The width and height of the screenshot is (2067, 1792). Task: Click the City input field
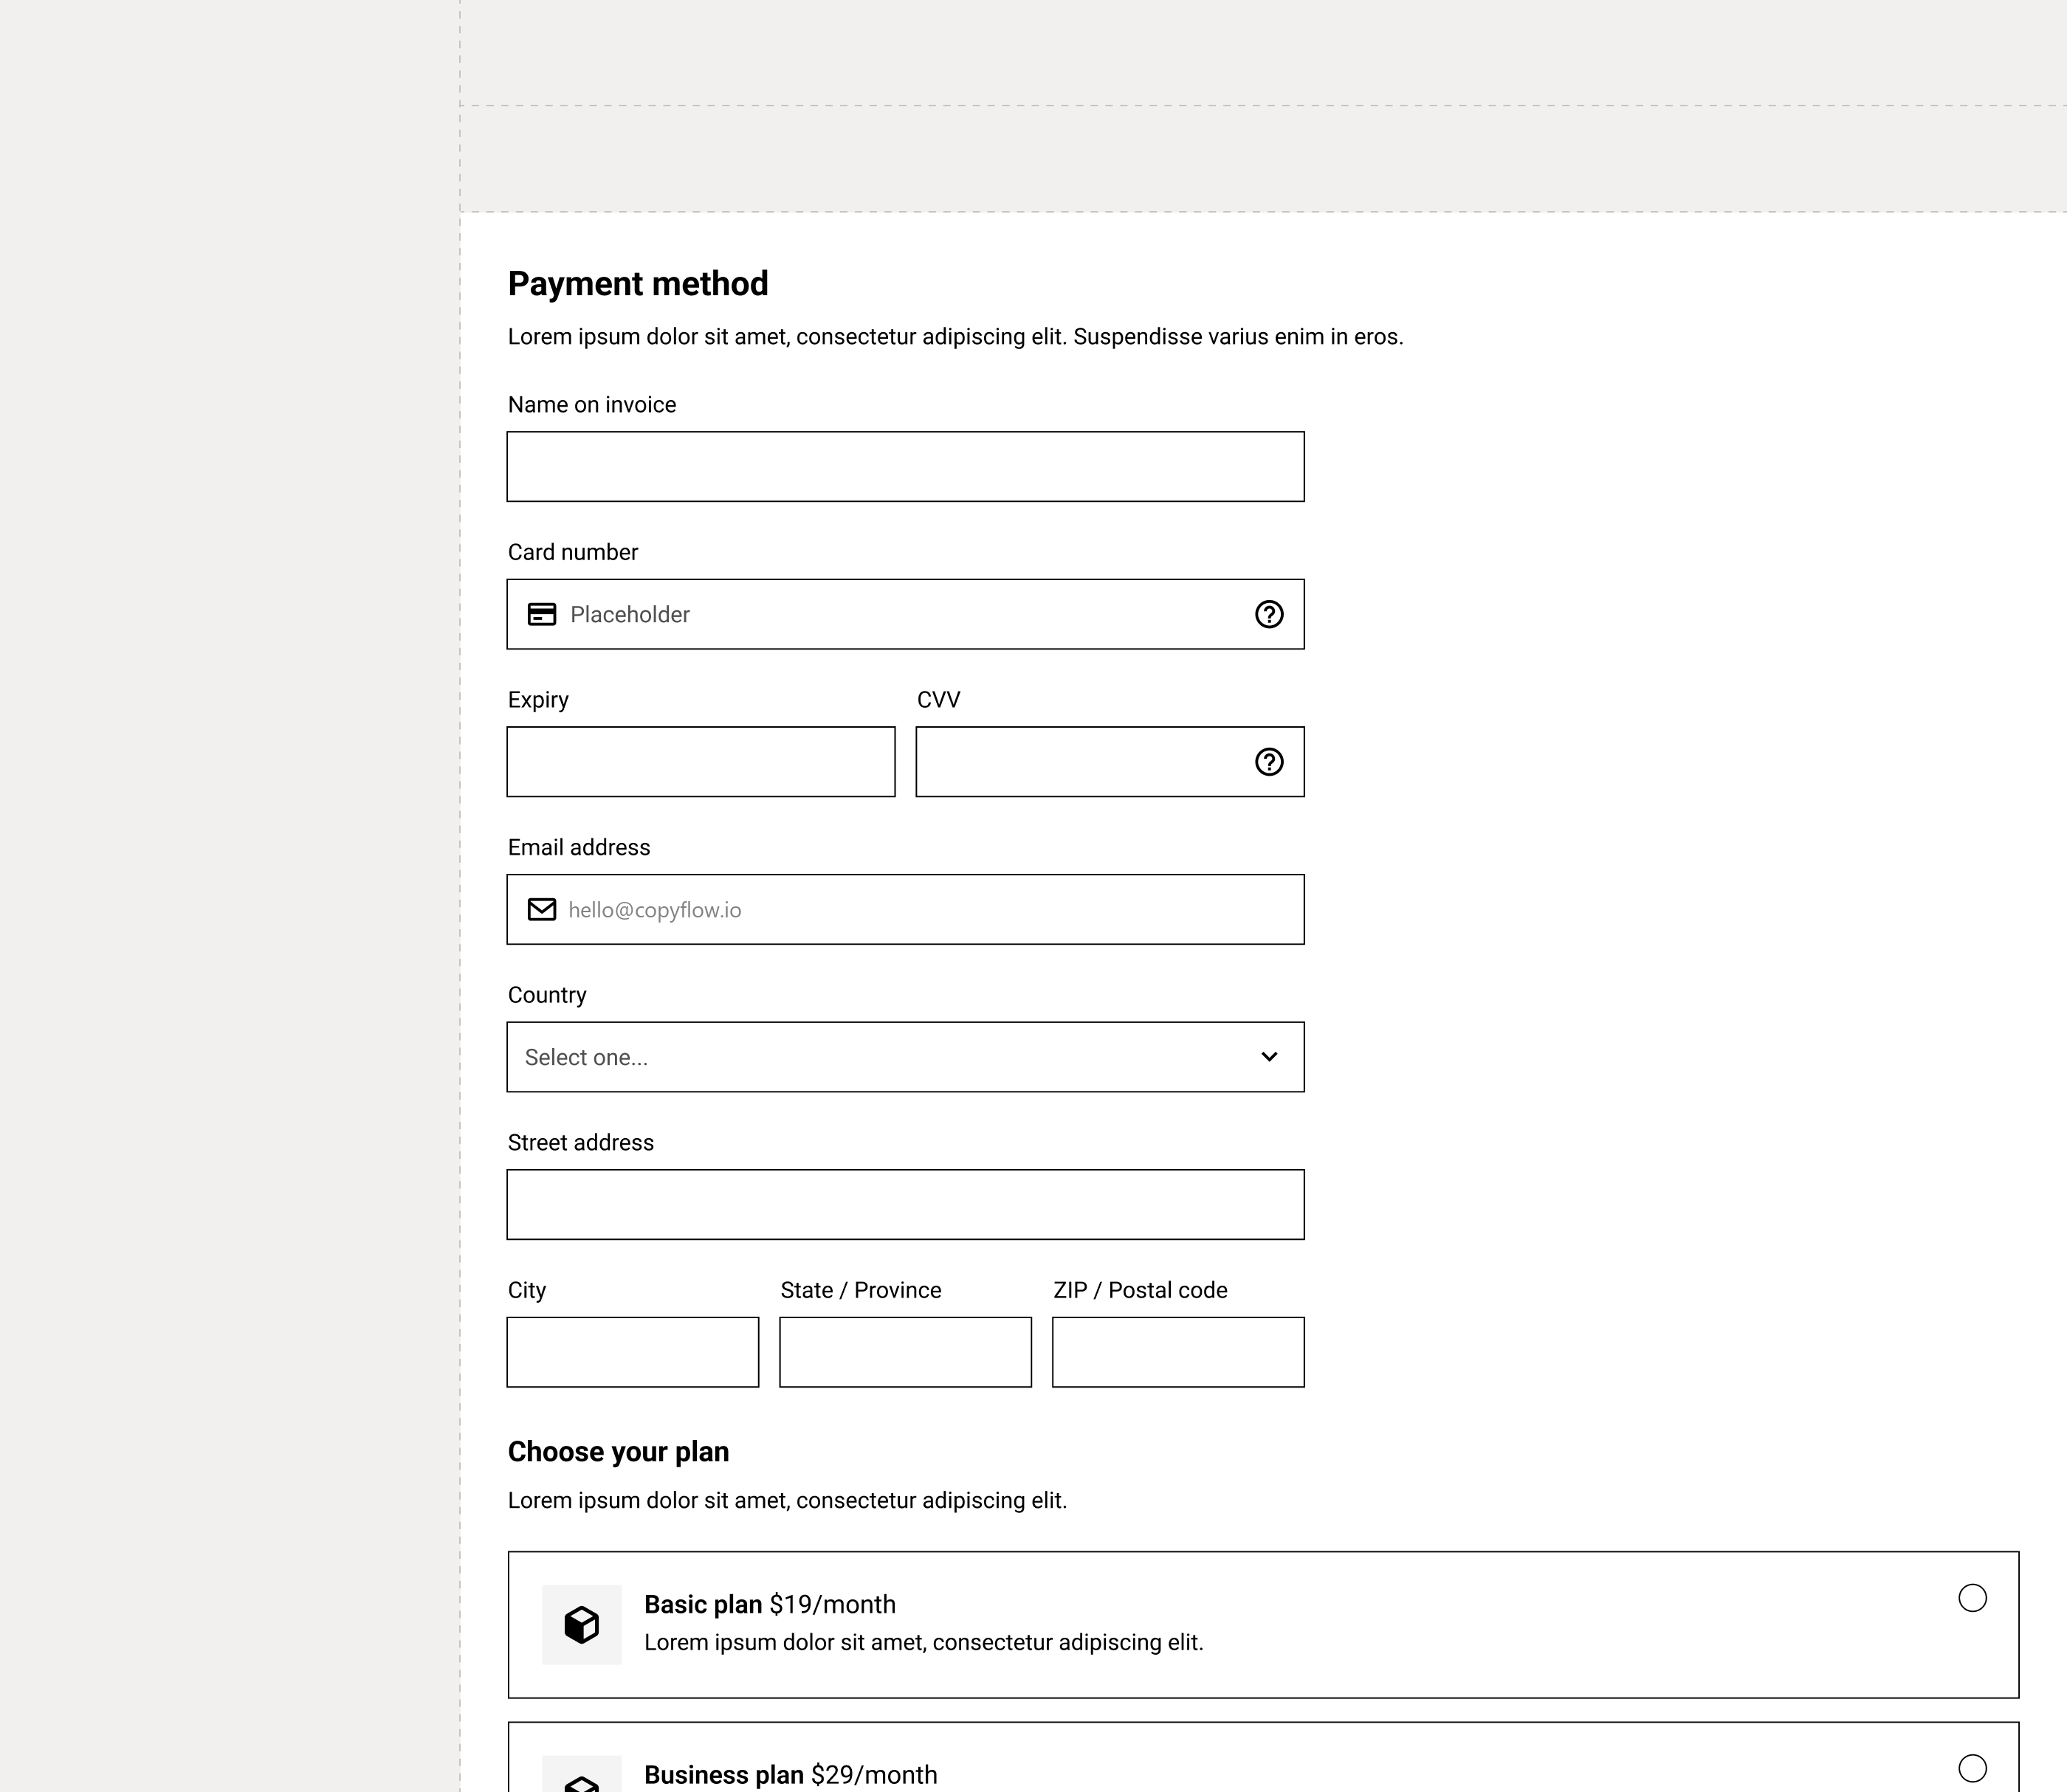pos(633,1352)
